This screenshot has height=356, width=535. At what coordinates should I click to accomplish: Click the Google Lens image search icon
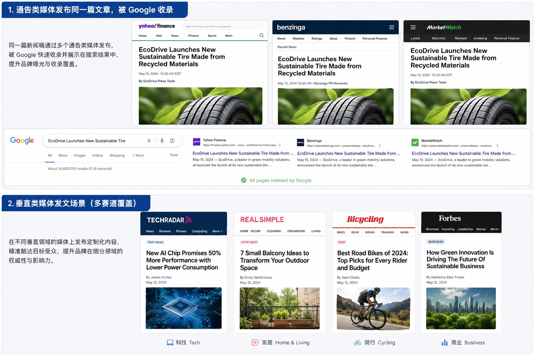pos(172,141)
